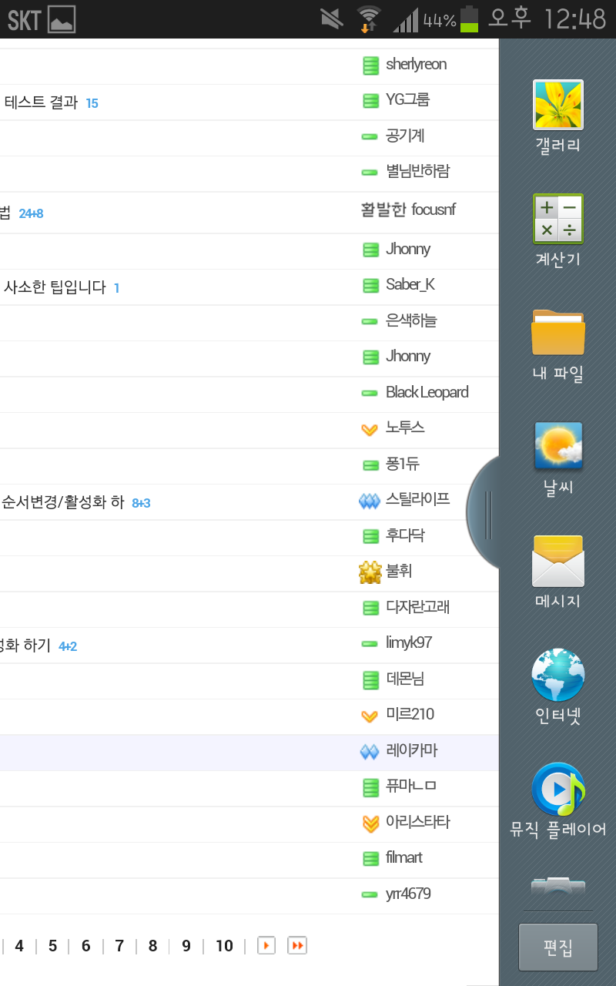Open the Weather app
The width and height of the screenshot is (616, 986).
click(x=558, y=447)
